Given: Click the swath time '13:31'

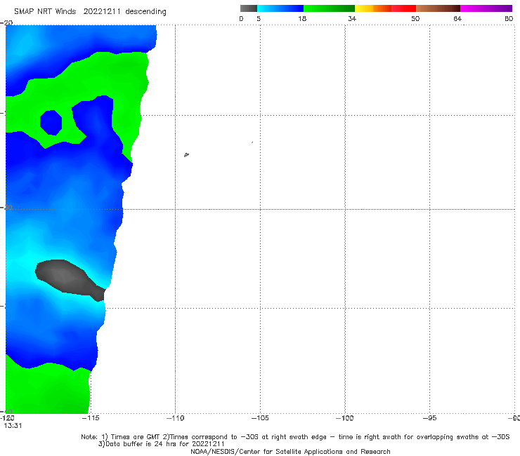Looking at the screenshot, I should (x=13, y=426).
